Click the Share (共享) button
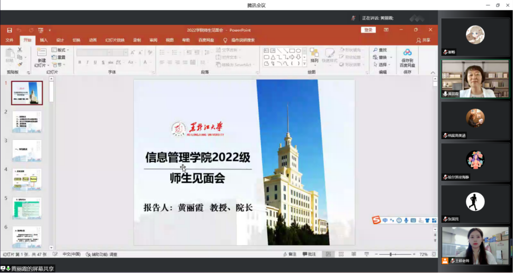Image resolution: width=513 pixels, height=273 pixels. 423,40
